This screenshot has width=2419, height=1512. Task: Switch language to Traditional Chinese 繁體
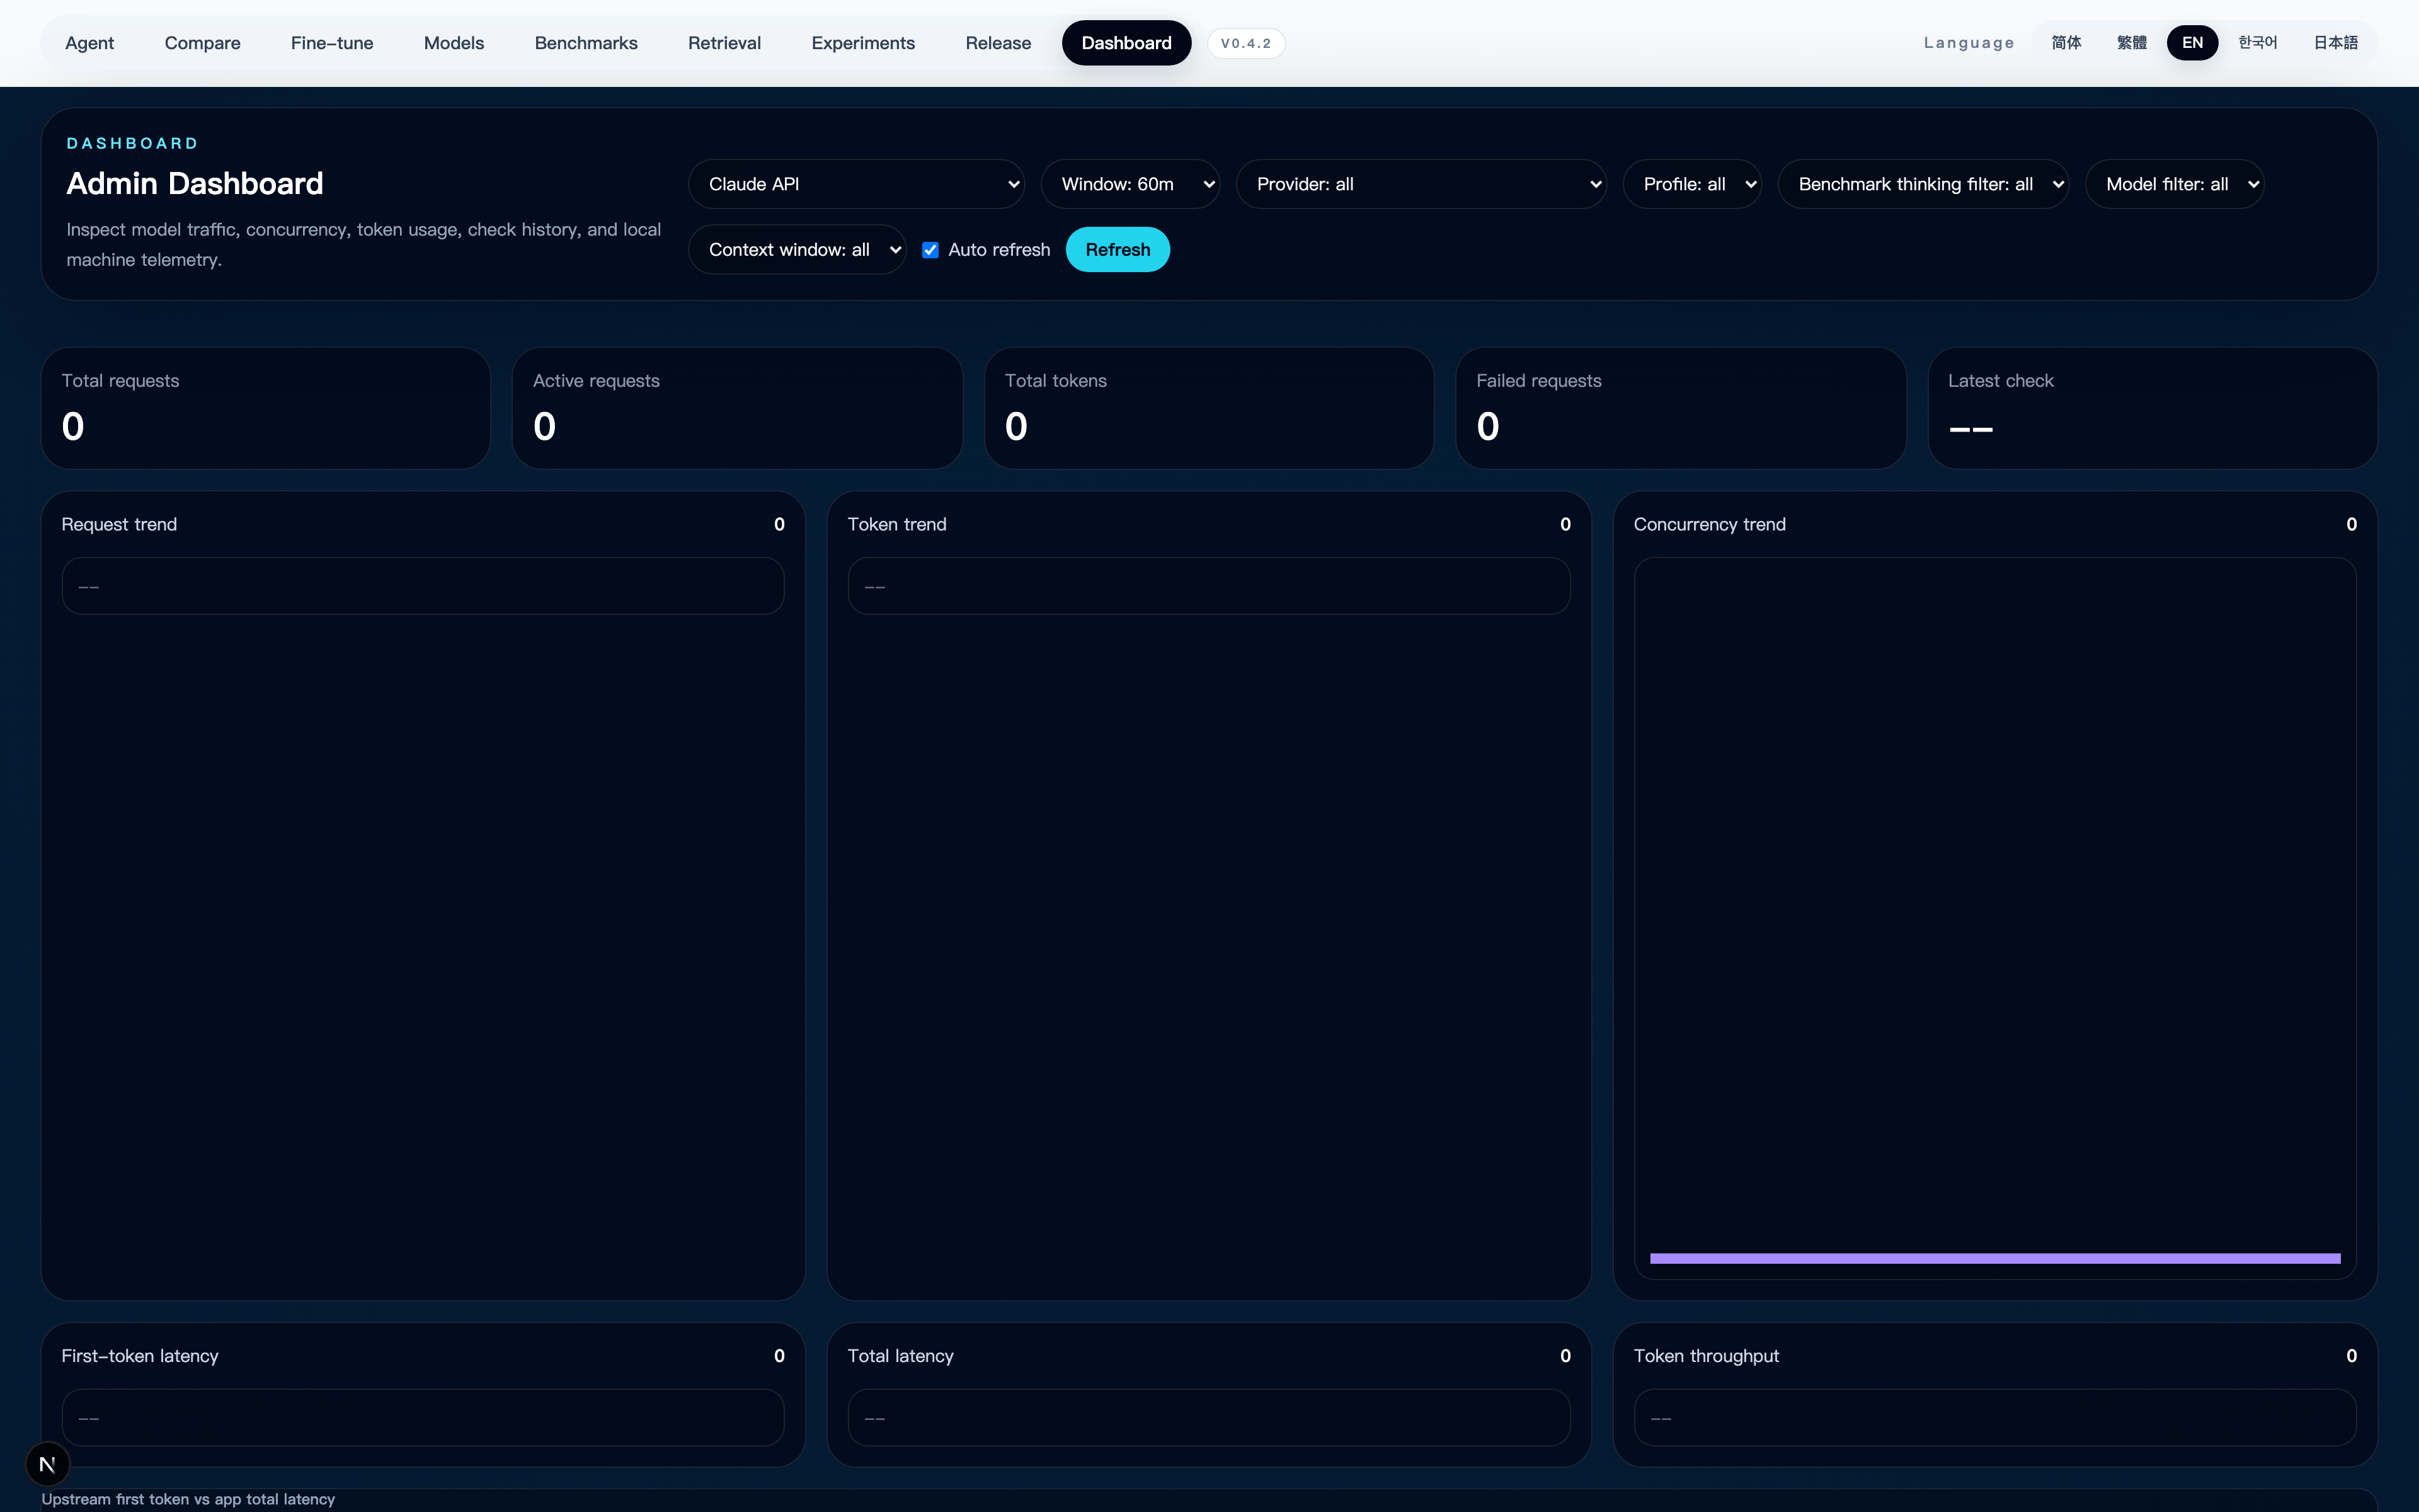tap(2131, 43)
